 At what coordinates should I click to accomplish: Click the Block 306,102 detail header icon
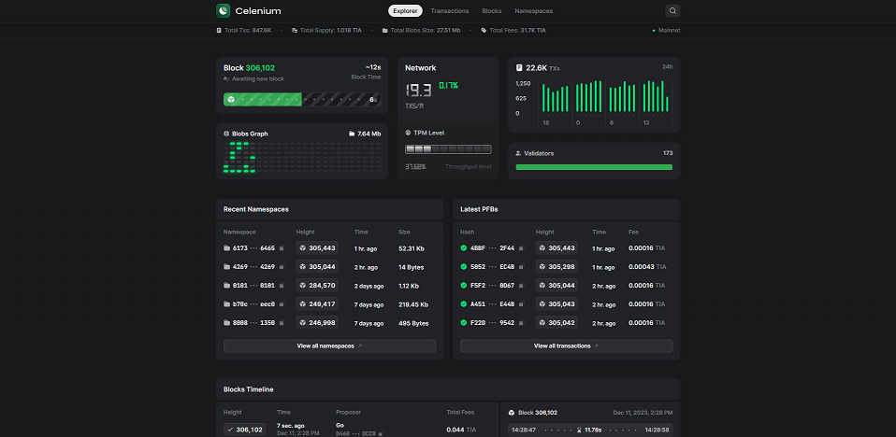pos(512,413)
